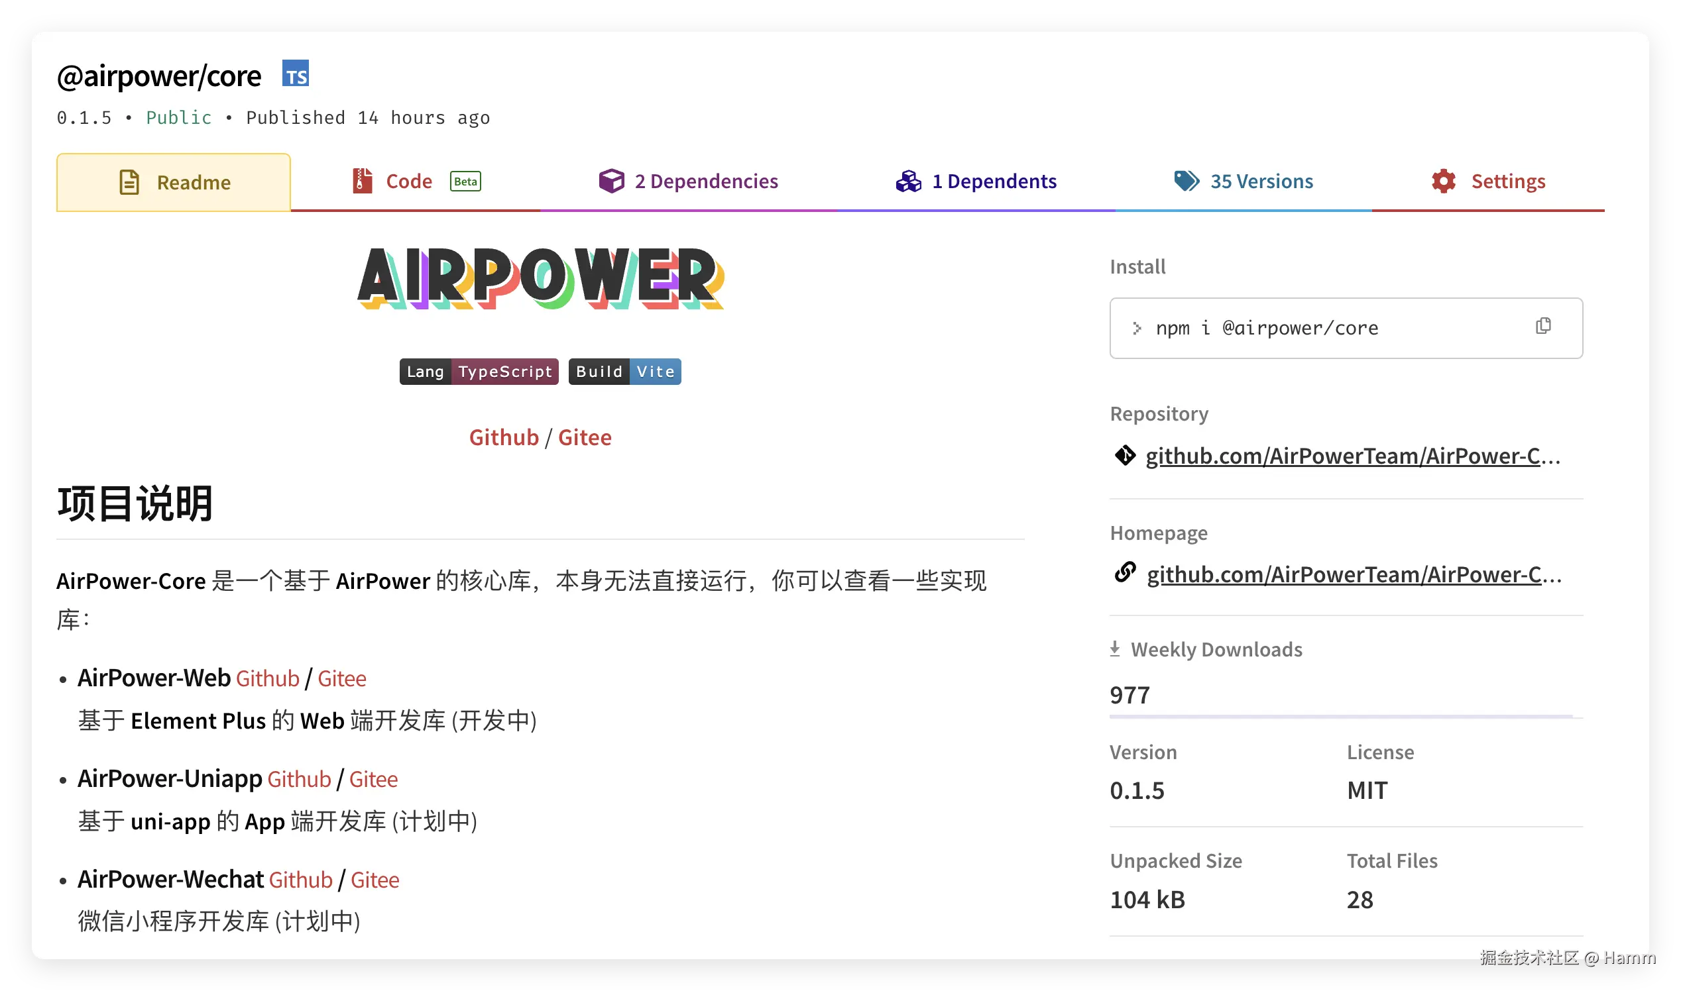
Task: Click the Readme document icon
Action: pos(129,181)
